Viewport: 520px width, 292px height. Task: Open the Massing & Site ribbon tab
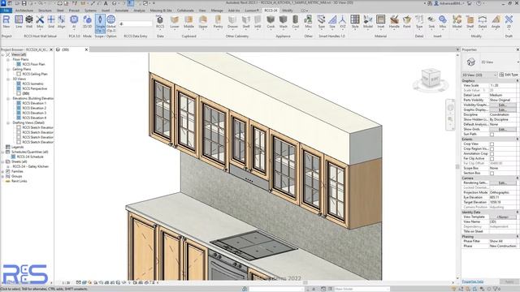click(161, 11)
